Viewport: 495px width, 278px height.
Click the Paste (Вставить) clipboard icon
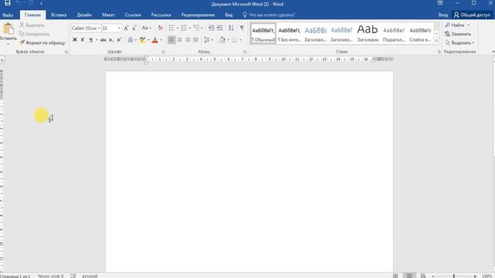9,29
